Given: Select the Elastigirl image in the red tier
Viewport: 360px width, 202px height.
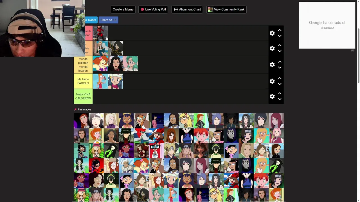Looking at the screenshot, I should [x=100, y=33].
